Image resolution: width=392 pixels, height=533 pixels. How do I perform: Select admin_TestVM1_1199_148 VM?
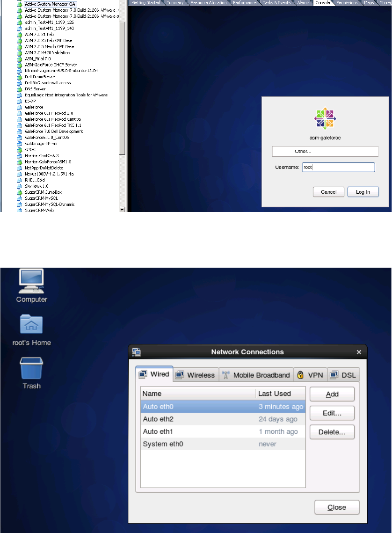(x=49, y=29)
